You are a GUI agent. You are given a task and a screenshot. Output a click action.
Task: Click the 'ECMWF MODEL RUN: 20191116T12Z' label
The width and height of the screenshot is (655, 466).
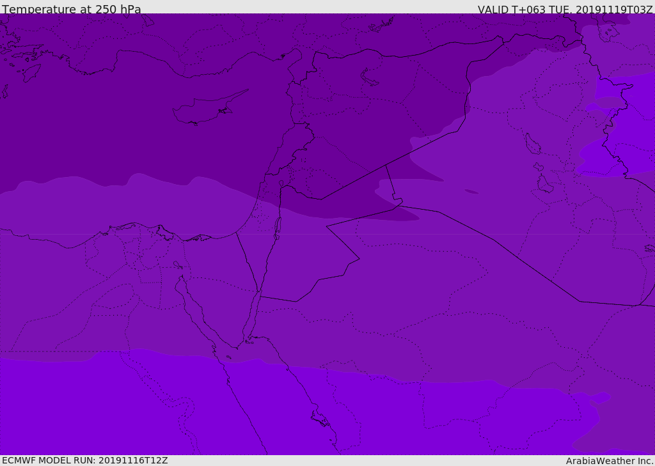pos(85,460)
